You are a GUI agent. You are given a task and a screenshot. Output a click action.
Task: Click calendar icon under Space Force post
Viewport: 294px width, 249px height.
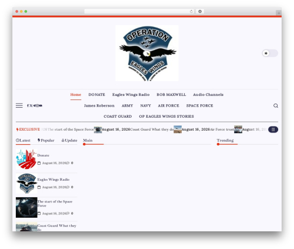pos(39,214)
